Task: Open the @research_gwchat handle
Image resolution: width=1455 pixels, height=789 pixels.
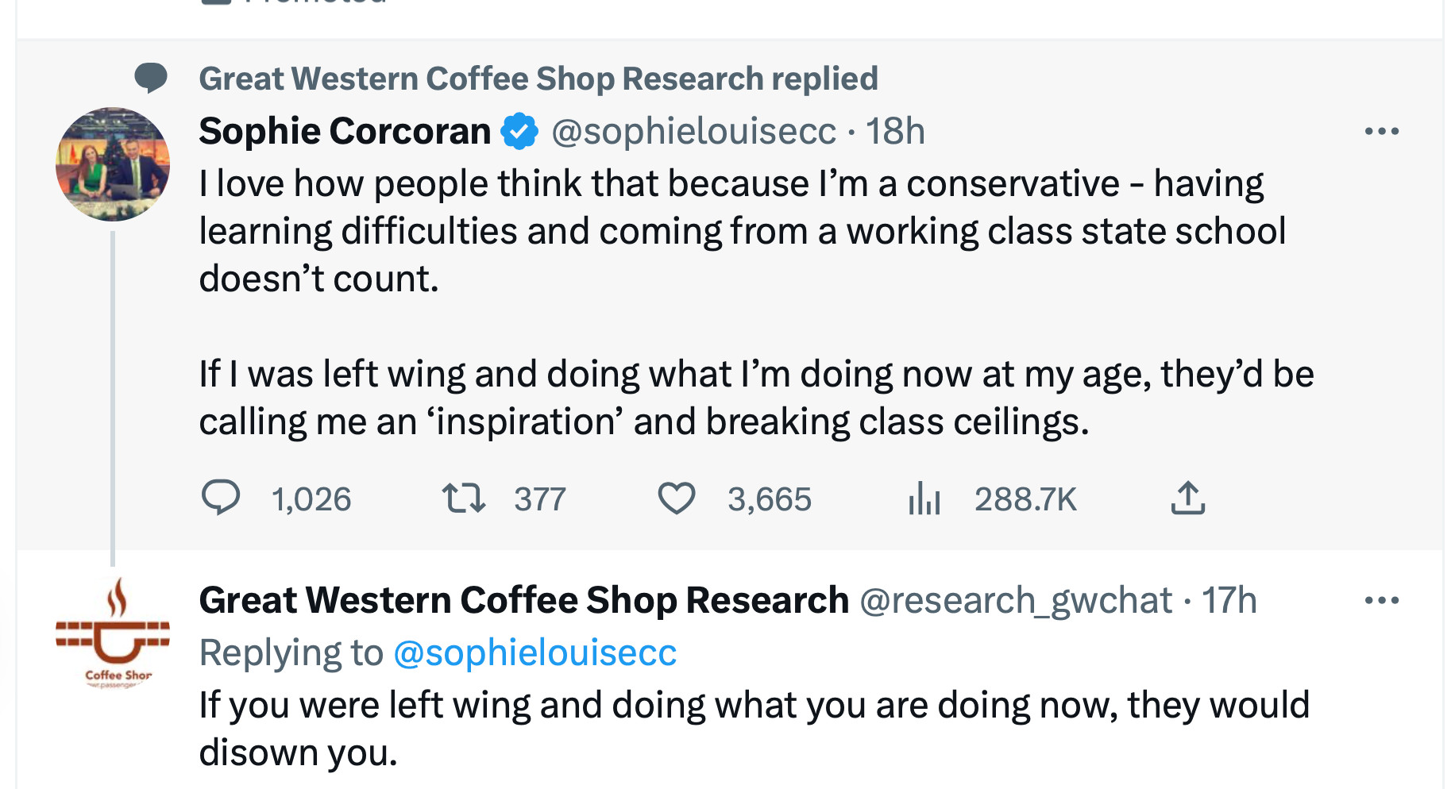Action: (1016, 600)
